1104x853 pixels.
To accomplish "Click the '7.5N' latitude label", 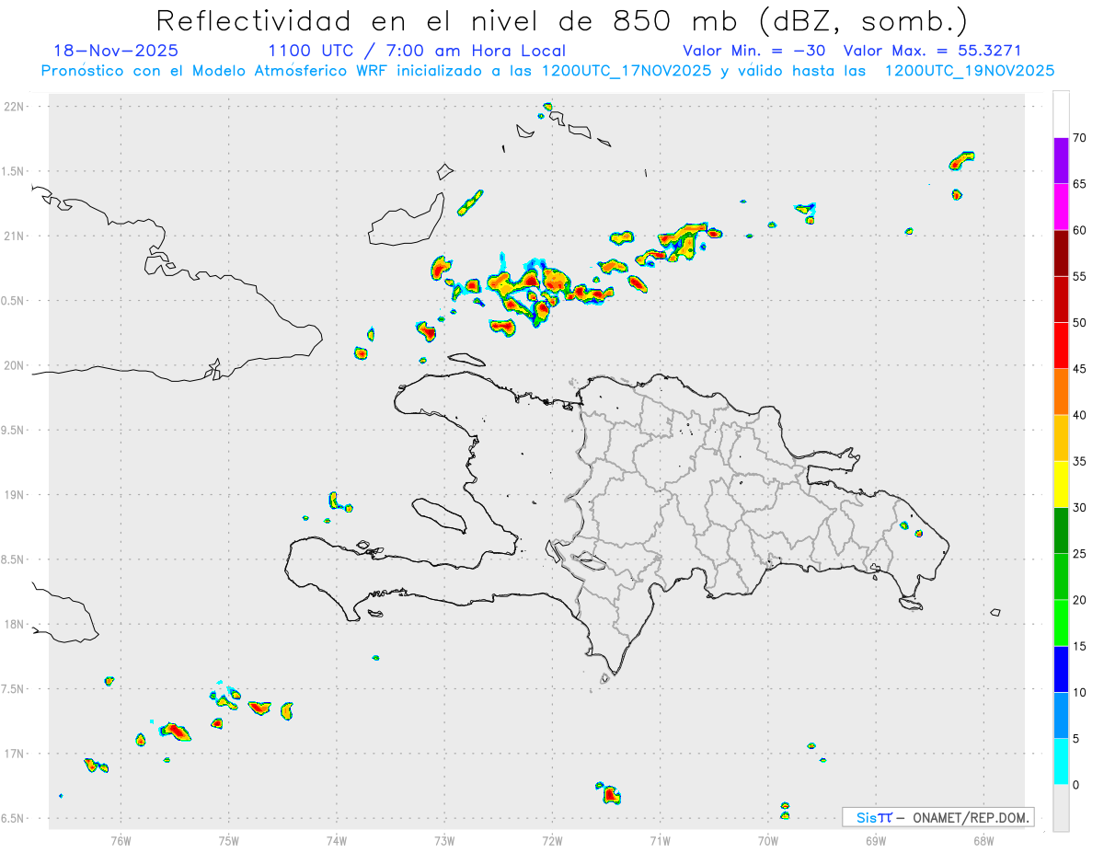I will pyautogui.click(x=14, y=689).
